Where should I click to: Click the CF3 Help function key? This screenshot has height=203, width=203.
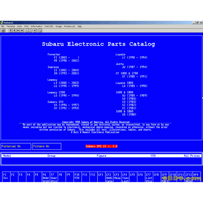click(117, 177)
